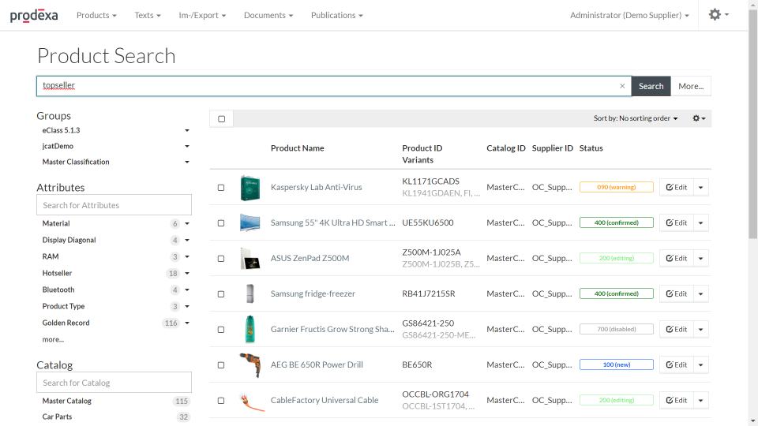
Task: Clear the search field with the X icon
Action: tap(622, 86)
